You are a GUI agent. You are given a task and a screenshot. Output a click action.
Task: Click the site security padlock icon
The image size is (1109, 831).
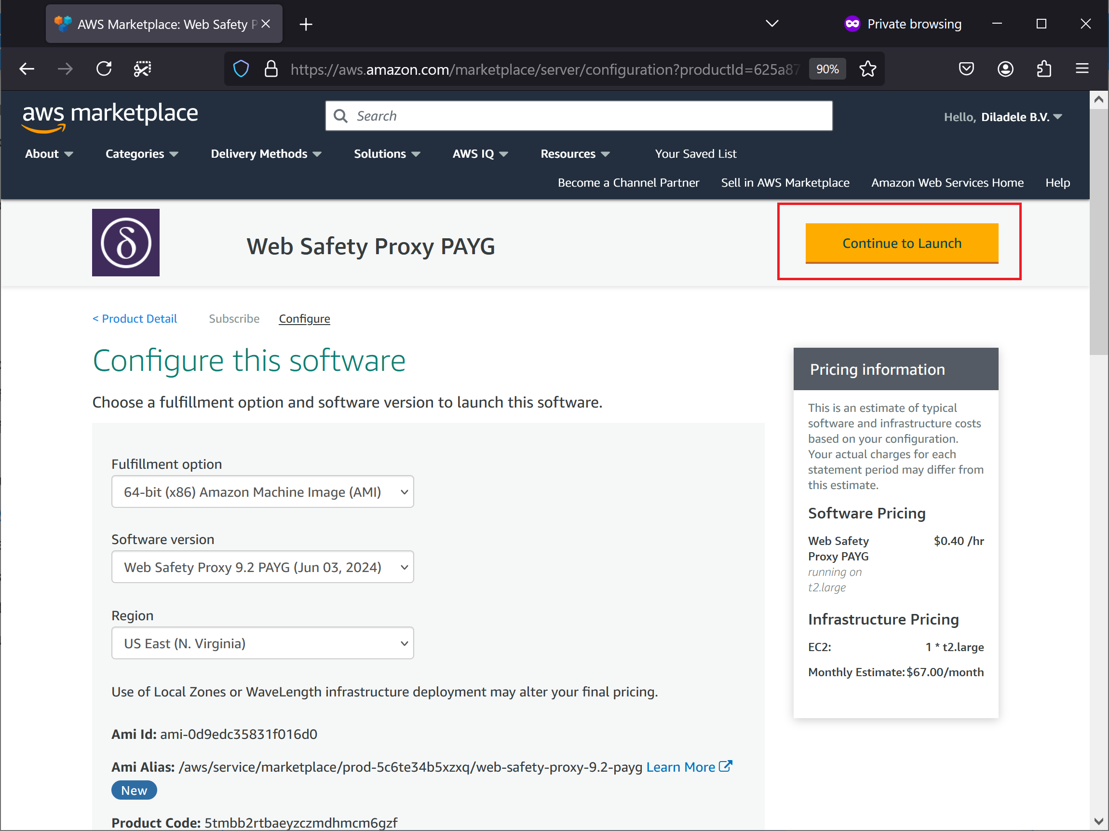[x=270, y=68]
